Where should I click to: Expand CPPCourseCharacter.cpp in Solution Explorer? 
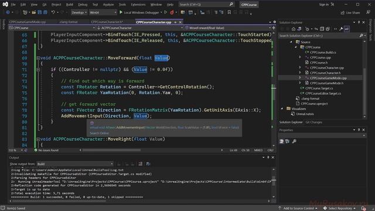pos(300,68)
